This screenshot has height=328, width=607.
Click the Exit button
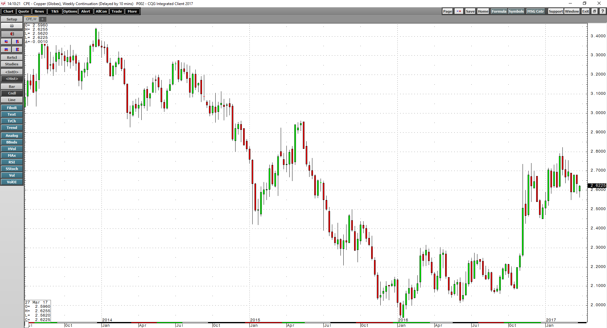(x=586, y=11)
